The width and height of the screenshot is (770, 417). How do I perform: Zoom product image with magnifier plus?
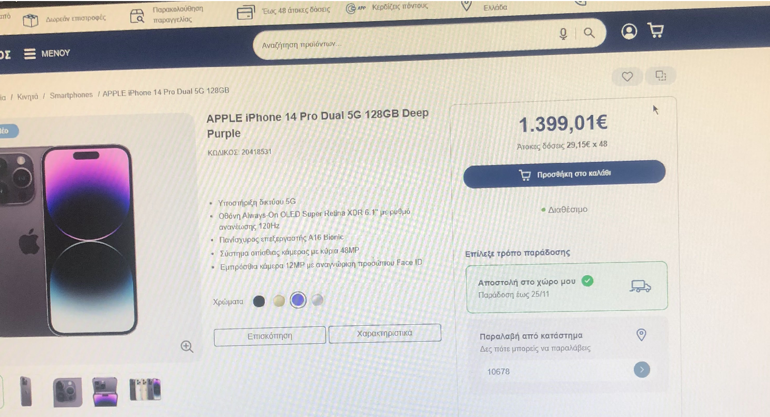pos(187,346)
